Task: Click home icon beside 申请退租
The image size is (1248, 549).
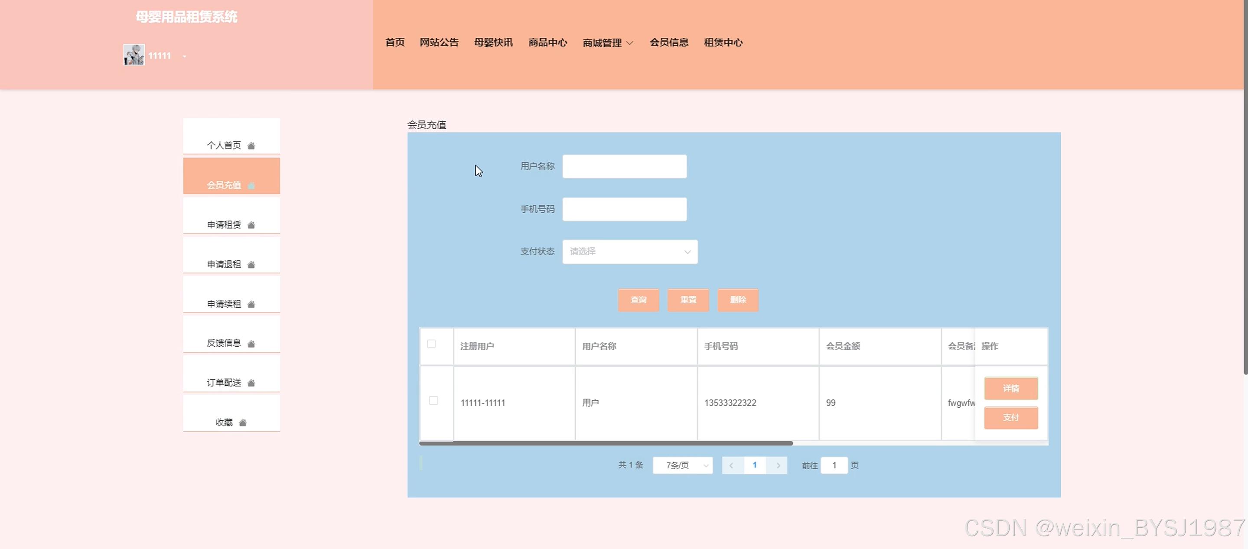Action: pyautogui.click(x=251, y=265)
